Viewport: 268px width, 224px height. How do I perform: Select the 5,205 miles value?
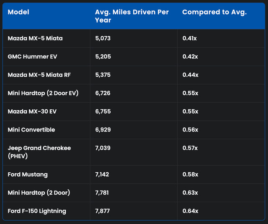103,56
